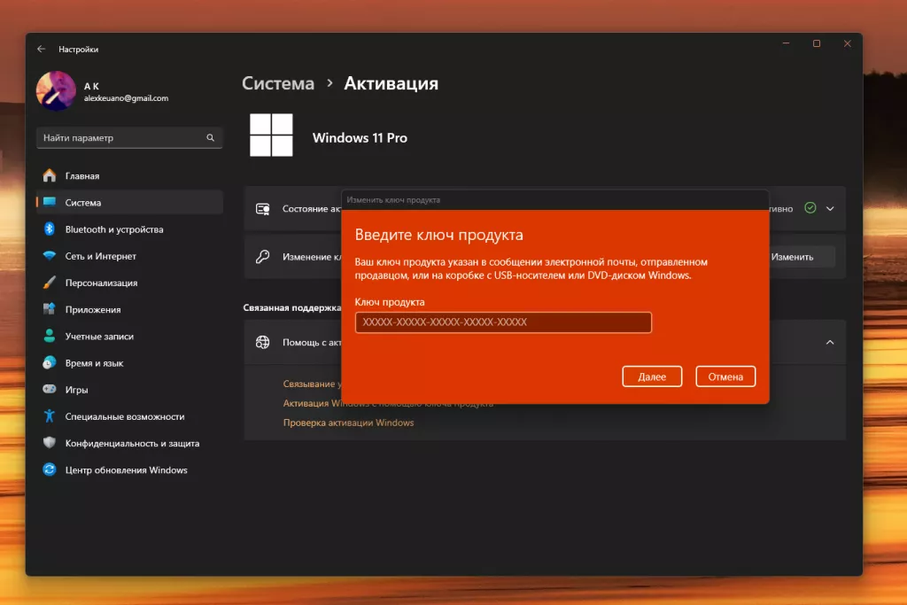Click the back arrow in Настройки title bar
The width and height of the screenshot is (907, 605).
[x=39, y=50]
